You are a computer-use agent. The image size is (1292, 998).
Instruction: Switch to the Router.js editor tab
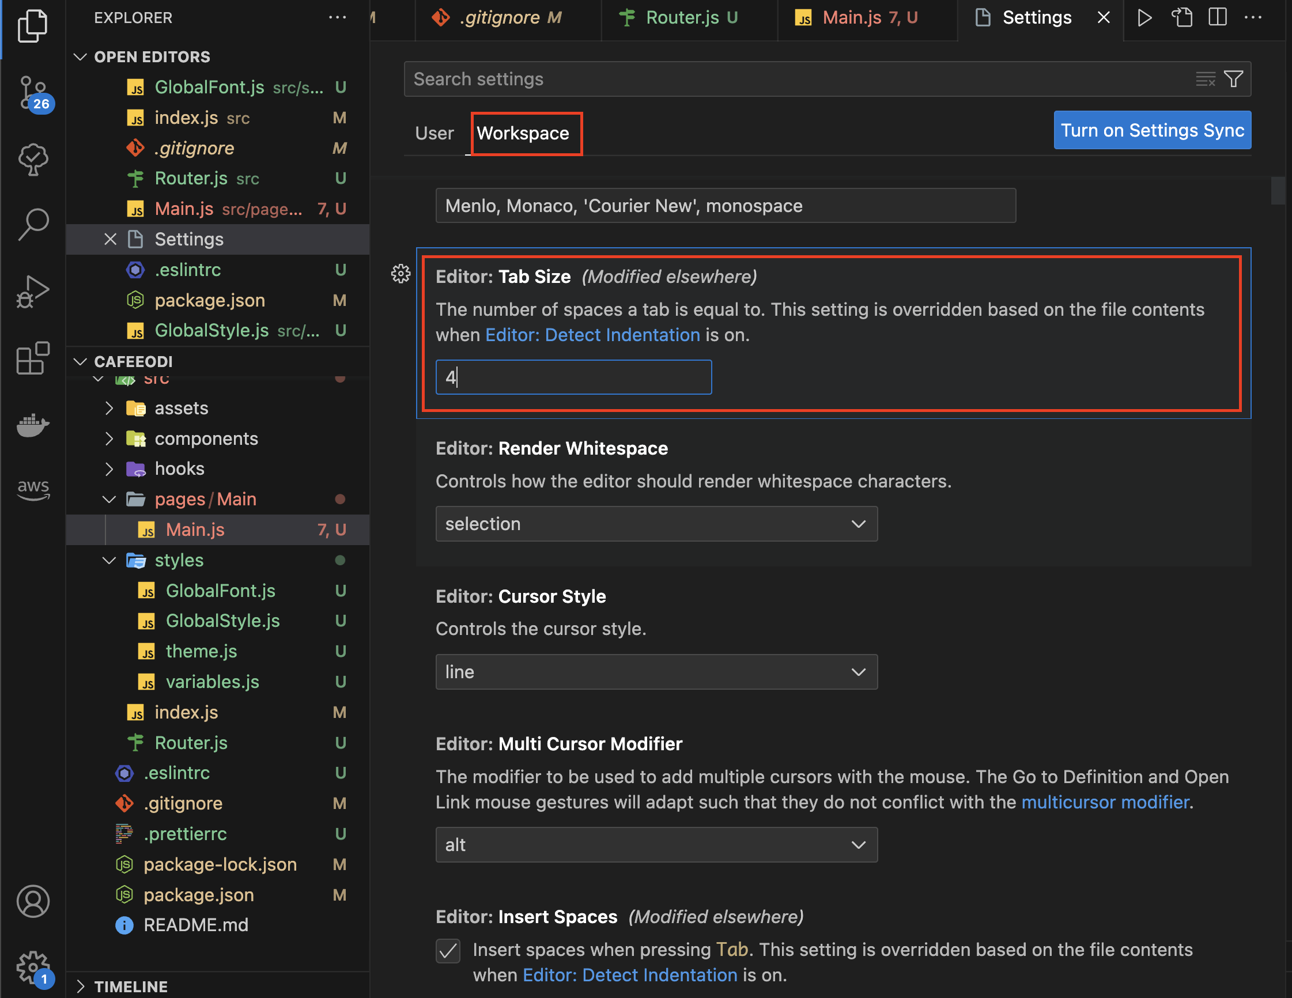[x=682, y=18]
